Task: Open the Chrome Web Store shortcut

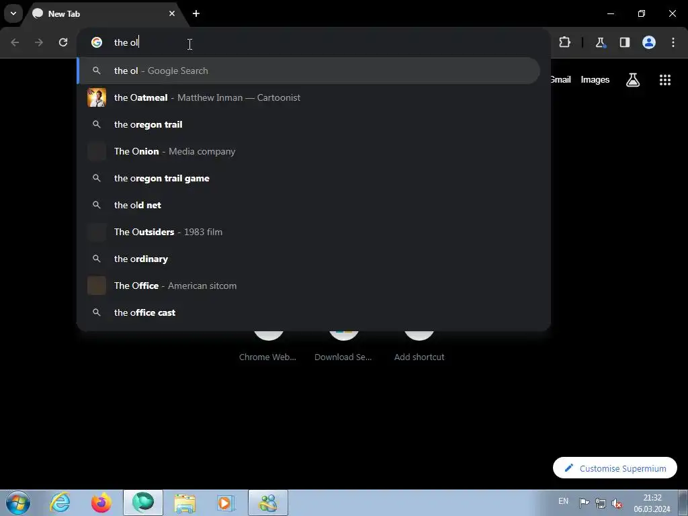Action: pos(267,347)
